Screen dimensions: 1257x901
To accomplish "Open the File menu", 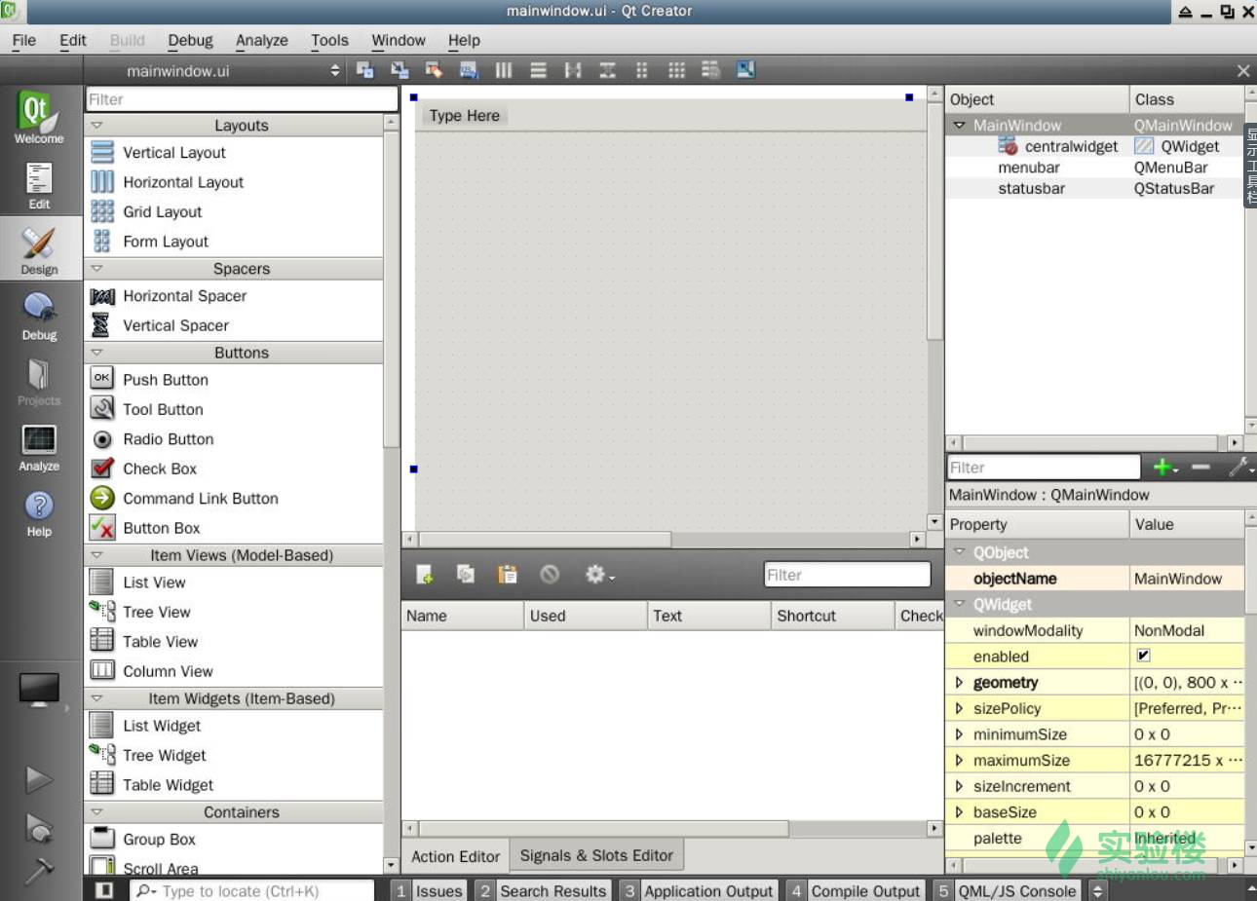I will 24,40.
